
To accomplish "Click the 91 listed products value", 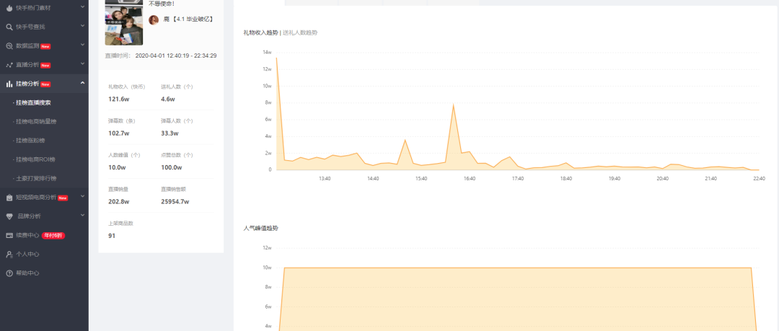I will pos(112,236).
